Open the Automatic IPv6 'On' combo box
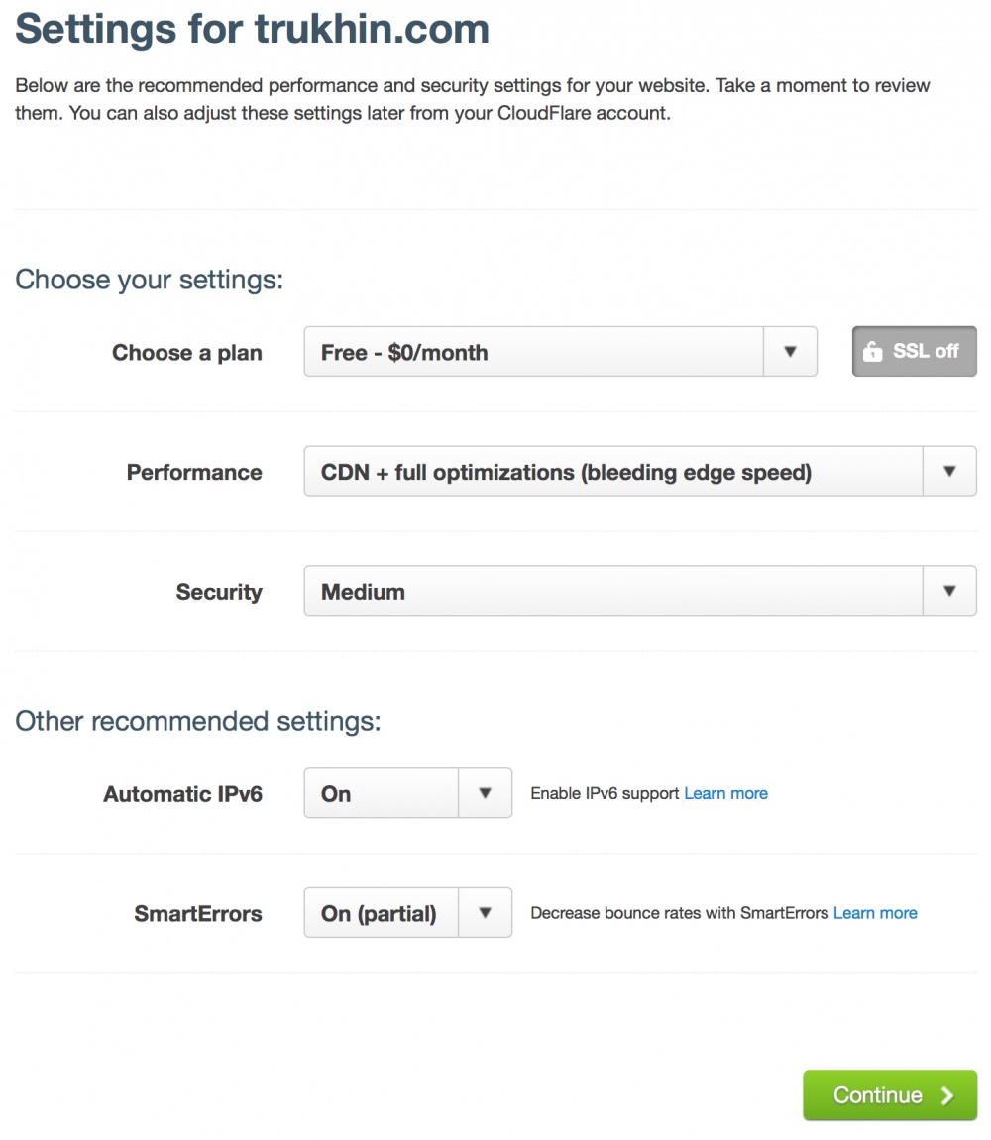This screenshot has width=991, height=1140. coord(382,793)
